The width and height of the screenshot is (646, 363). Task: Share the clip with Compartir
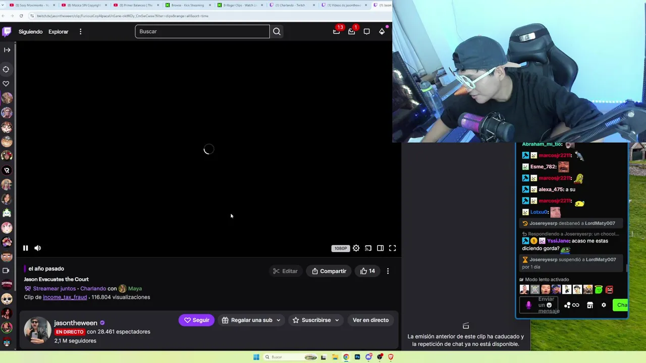[x=329, y=271]
